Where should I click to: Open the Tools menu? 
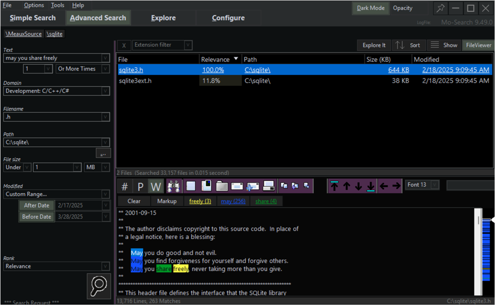[58, 5]
